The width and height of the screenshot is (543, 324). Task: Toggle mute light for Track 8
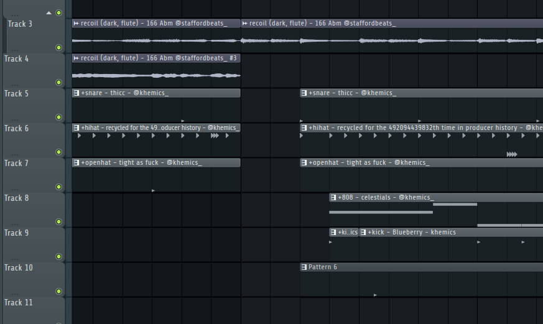59,221
